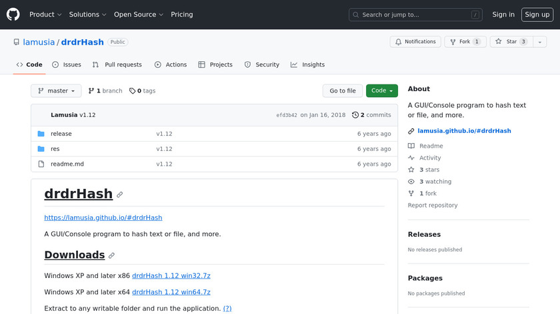Click the anchor link icon beside Downloads
560x314 pixels.
(112, 255)
